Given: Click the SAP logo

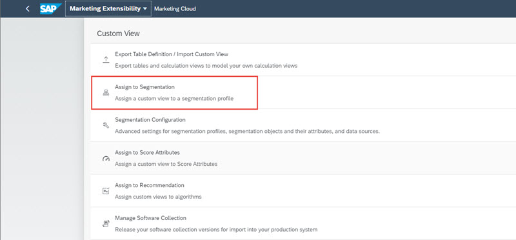Looking at the screenshot, I should tap(51, 8).
